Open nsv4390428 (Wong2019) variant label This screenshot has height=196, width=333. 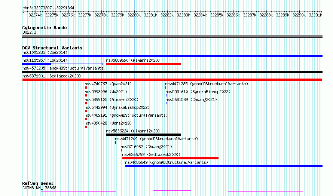[108, 123]
